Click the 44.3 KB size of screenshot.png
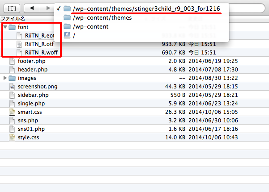 pyautogui.click(x=175, y=87)
